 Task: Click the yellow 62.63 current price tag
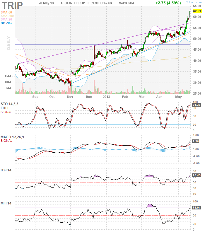click(x=197, y=12)
